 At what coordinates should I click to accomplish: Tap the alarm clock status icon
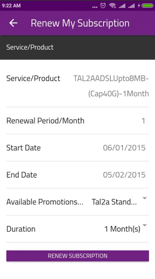pyautogui.click(x=103, y=6)
